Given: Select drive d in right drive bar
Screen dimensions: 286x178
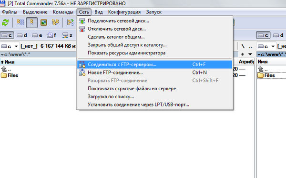Looking at the screenshot, I should (x=278, y=35).
